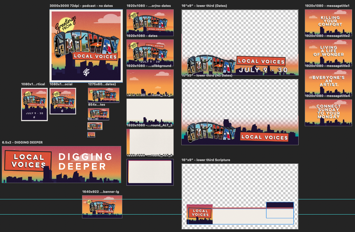Click the '1920x1080 - ...round_ALT_2' label
The height and width of the screenshot is (232, 355).
[x=149, y=125]
